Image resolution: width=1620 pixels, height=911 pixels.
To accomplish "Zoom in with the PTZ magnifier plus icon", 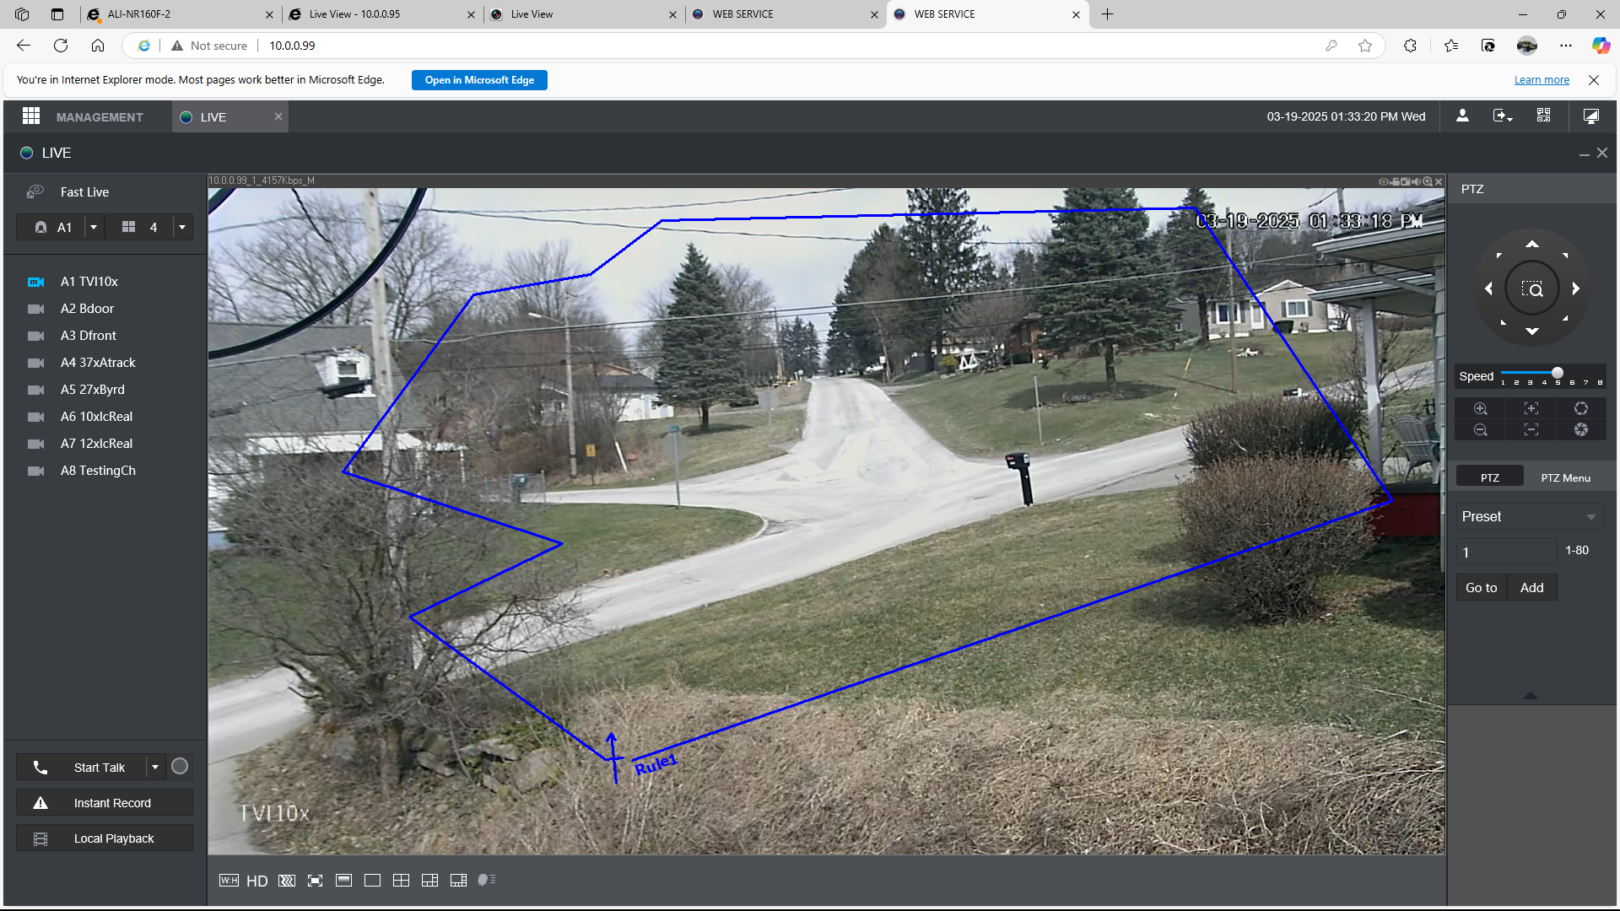I will tap(1480, 408).
